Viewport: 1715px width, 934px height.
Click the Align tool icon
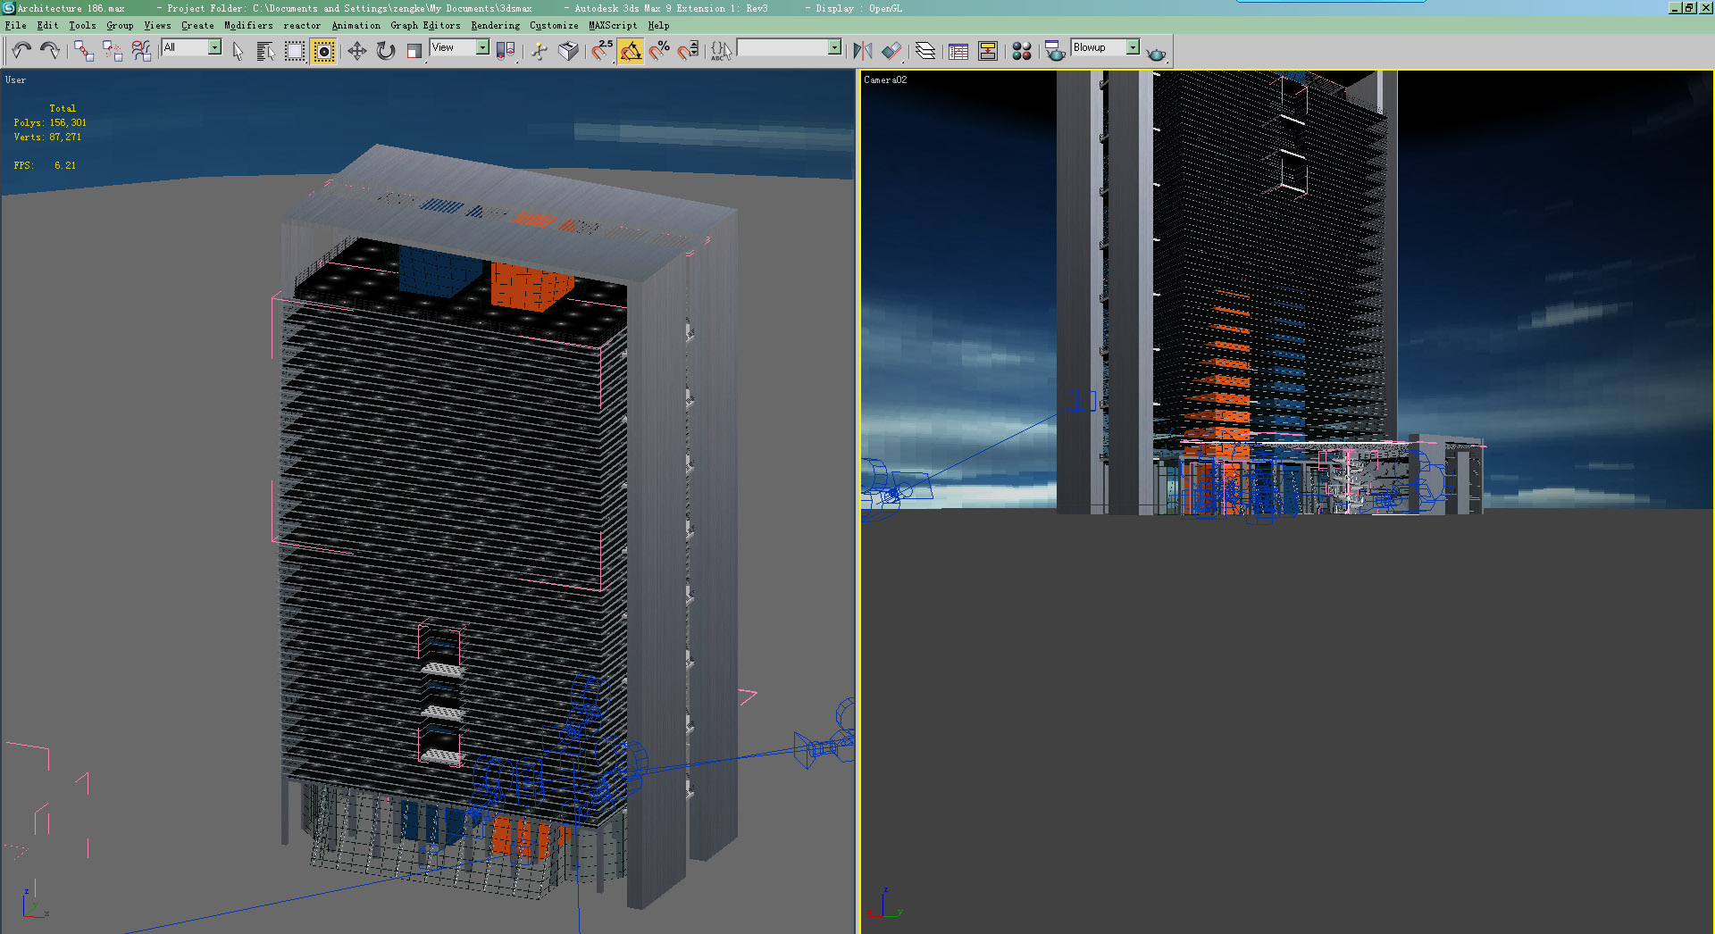891,50
